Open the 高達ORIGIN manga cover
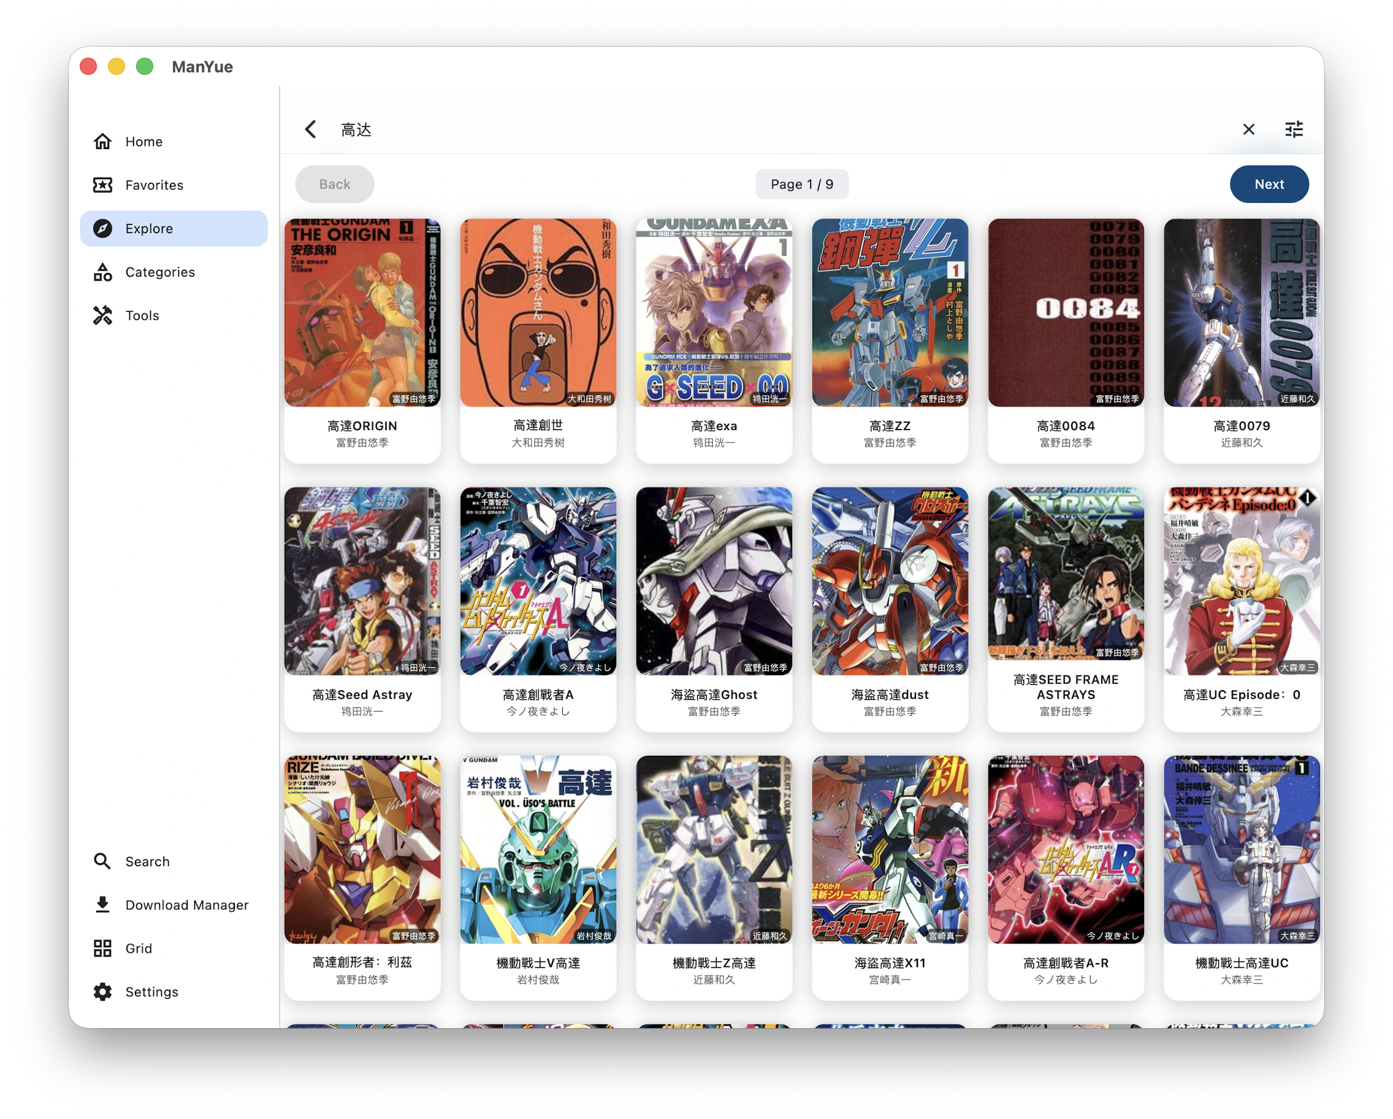This screenshot has height=1119, width=1393. 362,313
